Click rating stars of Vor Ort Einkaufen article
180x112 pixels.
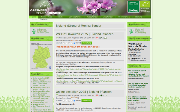click(x=74, y=40)
